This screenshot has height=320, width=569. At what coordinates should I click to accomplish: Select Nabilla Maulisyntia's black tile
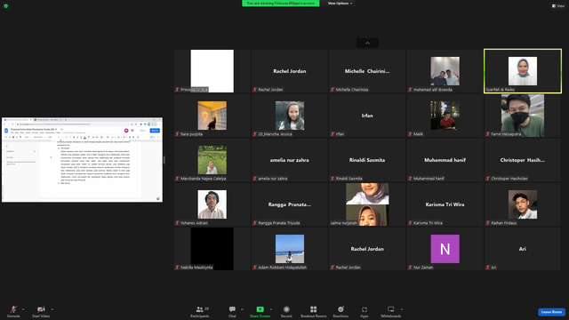pyautogui.click(x=212, y=249)
